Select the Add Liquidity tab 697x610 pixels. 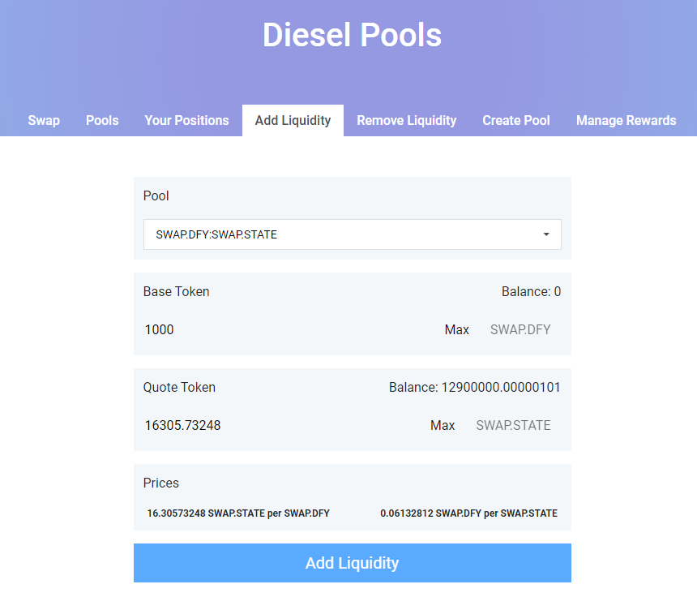(293, 120)
